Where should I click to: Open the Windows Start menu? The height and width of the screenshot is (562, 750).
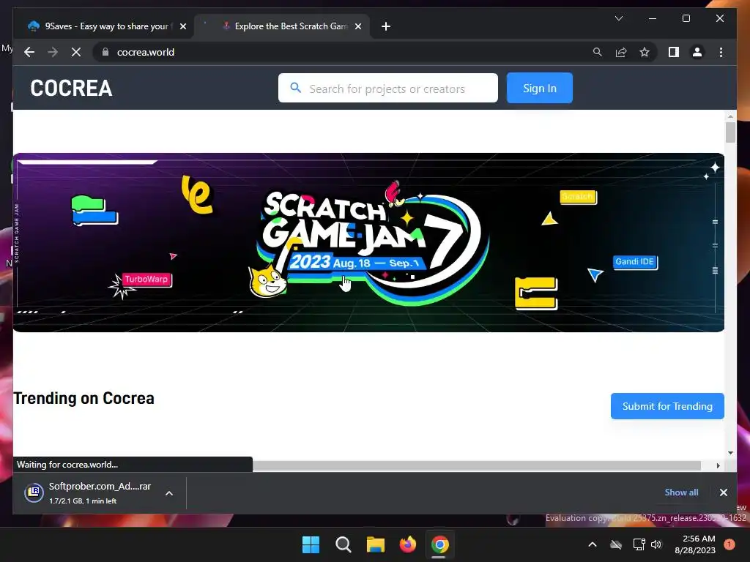point(311,544)
